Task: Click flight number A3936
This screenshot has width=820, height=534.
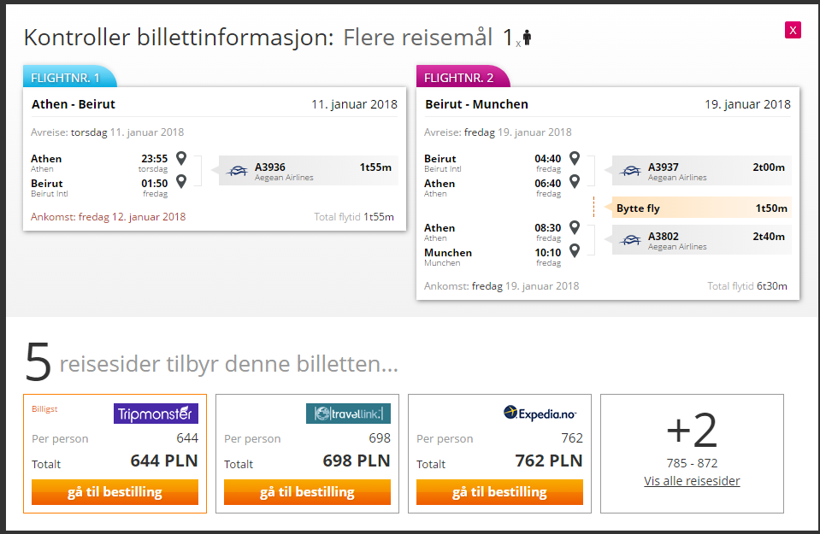Action: click(x=270, y=167)
